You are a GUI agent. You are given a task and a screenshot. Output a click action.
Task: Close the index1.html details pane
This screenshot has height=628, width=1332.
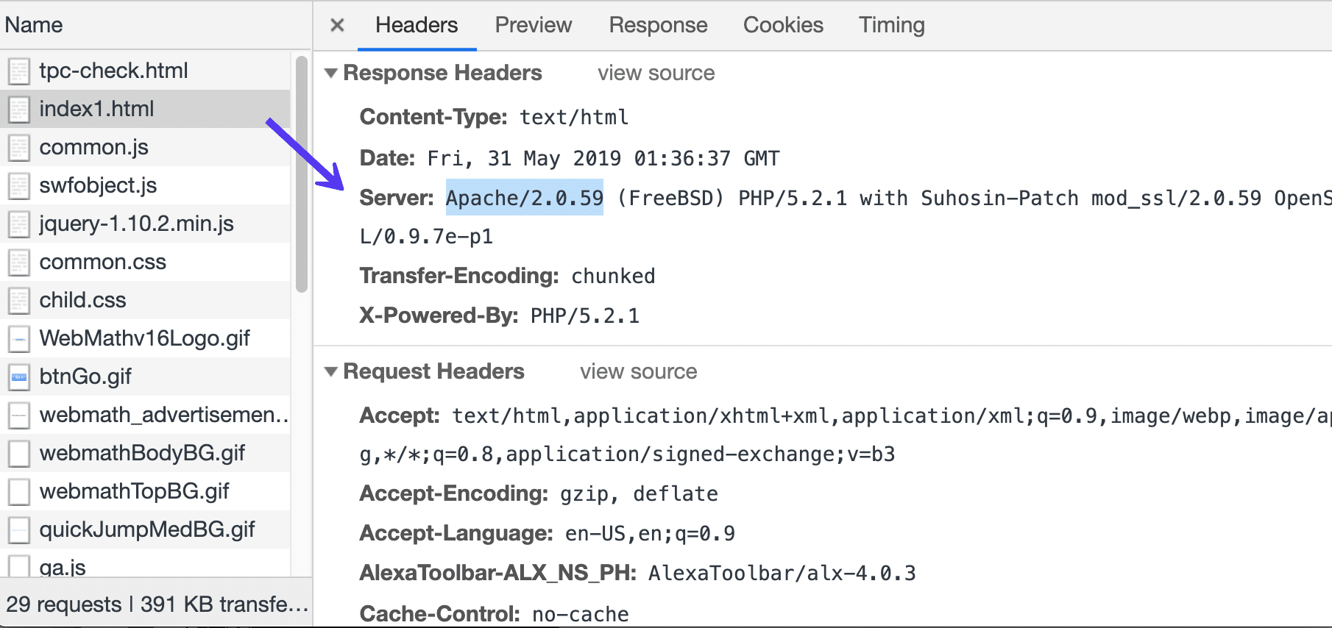(x=336, y=24)
